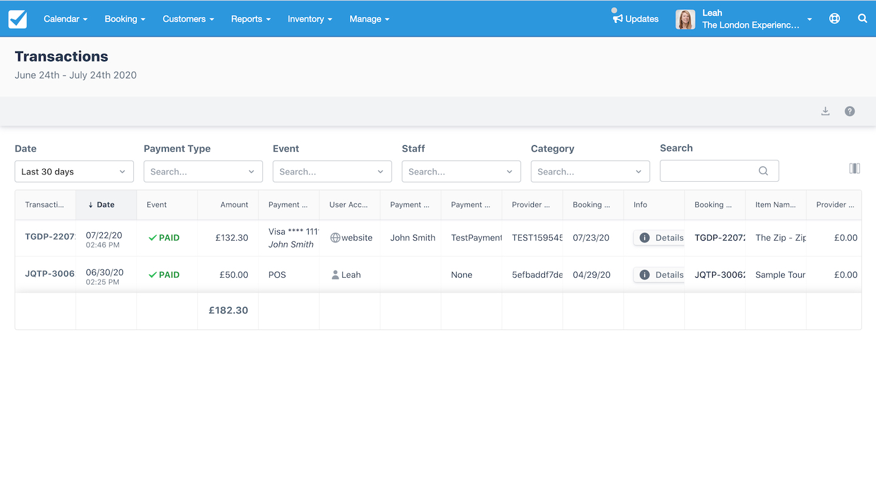The height and width of the screenshot is (479, 876).
Task: Click the Transaction column header
Action: (x=45, y=205)
